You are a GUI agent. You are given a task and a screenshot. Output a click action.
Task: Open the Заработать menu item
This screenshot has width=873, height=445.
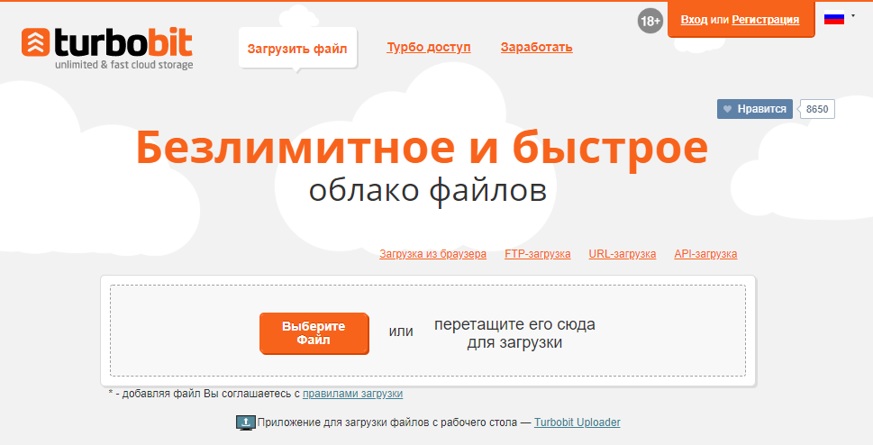pyautogui.click(x=536, y=48)
